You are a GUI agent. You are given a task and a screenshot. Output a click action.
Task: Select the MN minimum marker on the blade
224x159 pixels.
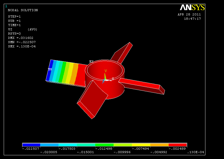tap(49, 69)
